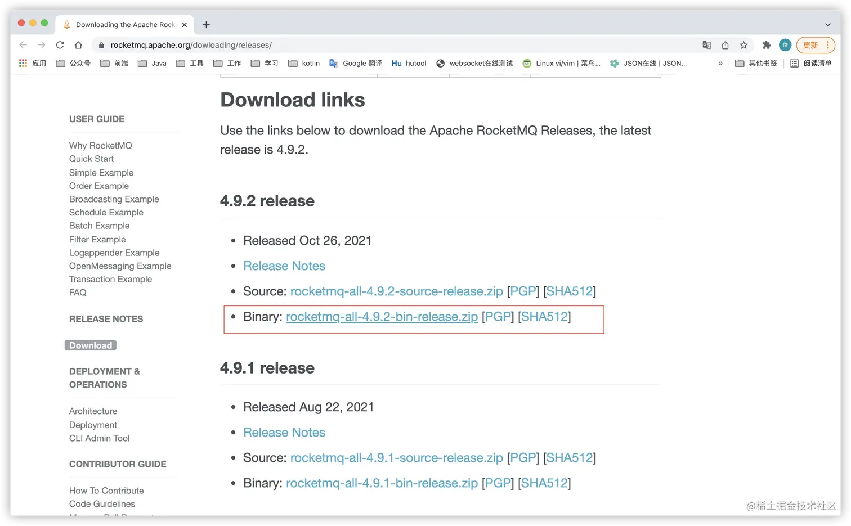Viewport: 851px width, 526px height.
Task: Open Broadcasting Example in sidebar
Action: (114, 199)
